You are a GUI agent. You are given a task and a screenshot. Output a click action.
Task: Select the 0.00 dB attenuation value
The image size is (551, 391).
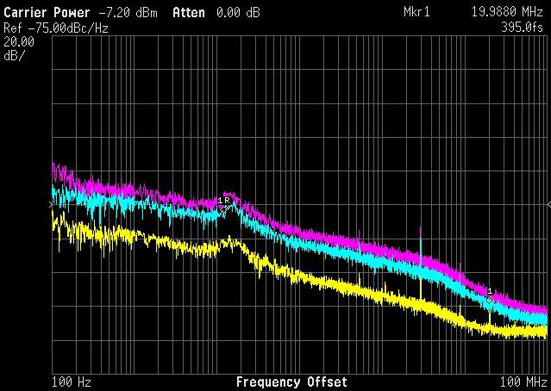[238, 13]
